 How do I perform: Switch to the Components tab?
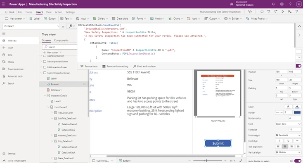point(61,40)
